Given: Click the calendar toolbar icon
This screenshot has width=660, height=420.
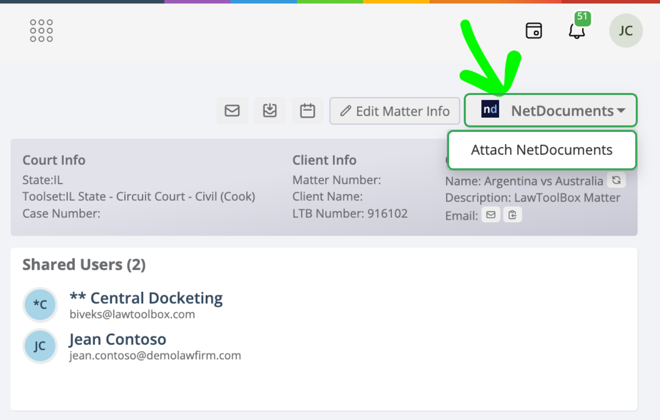Looking at the screenshot, I should [x=307, y=111].
